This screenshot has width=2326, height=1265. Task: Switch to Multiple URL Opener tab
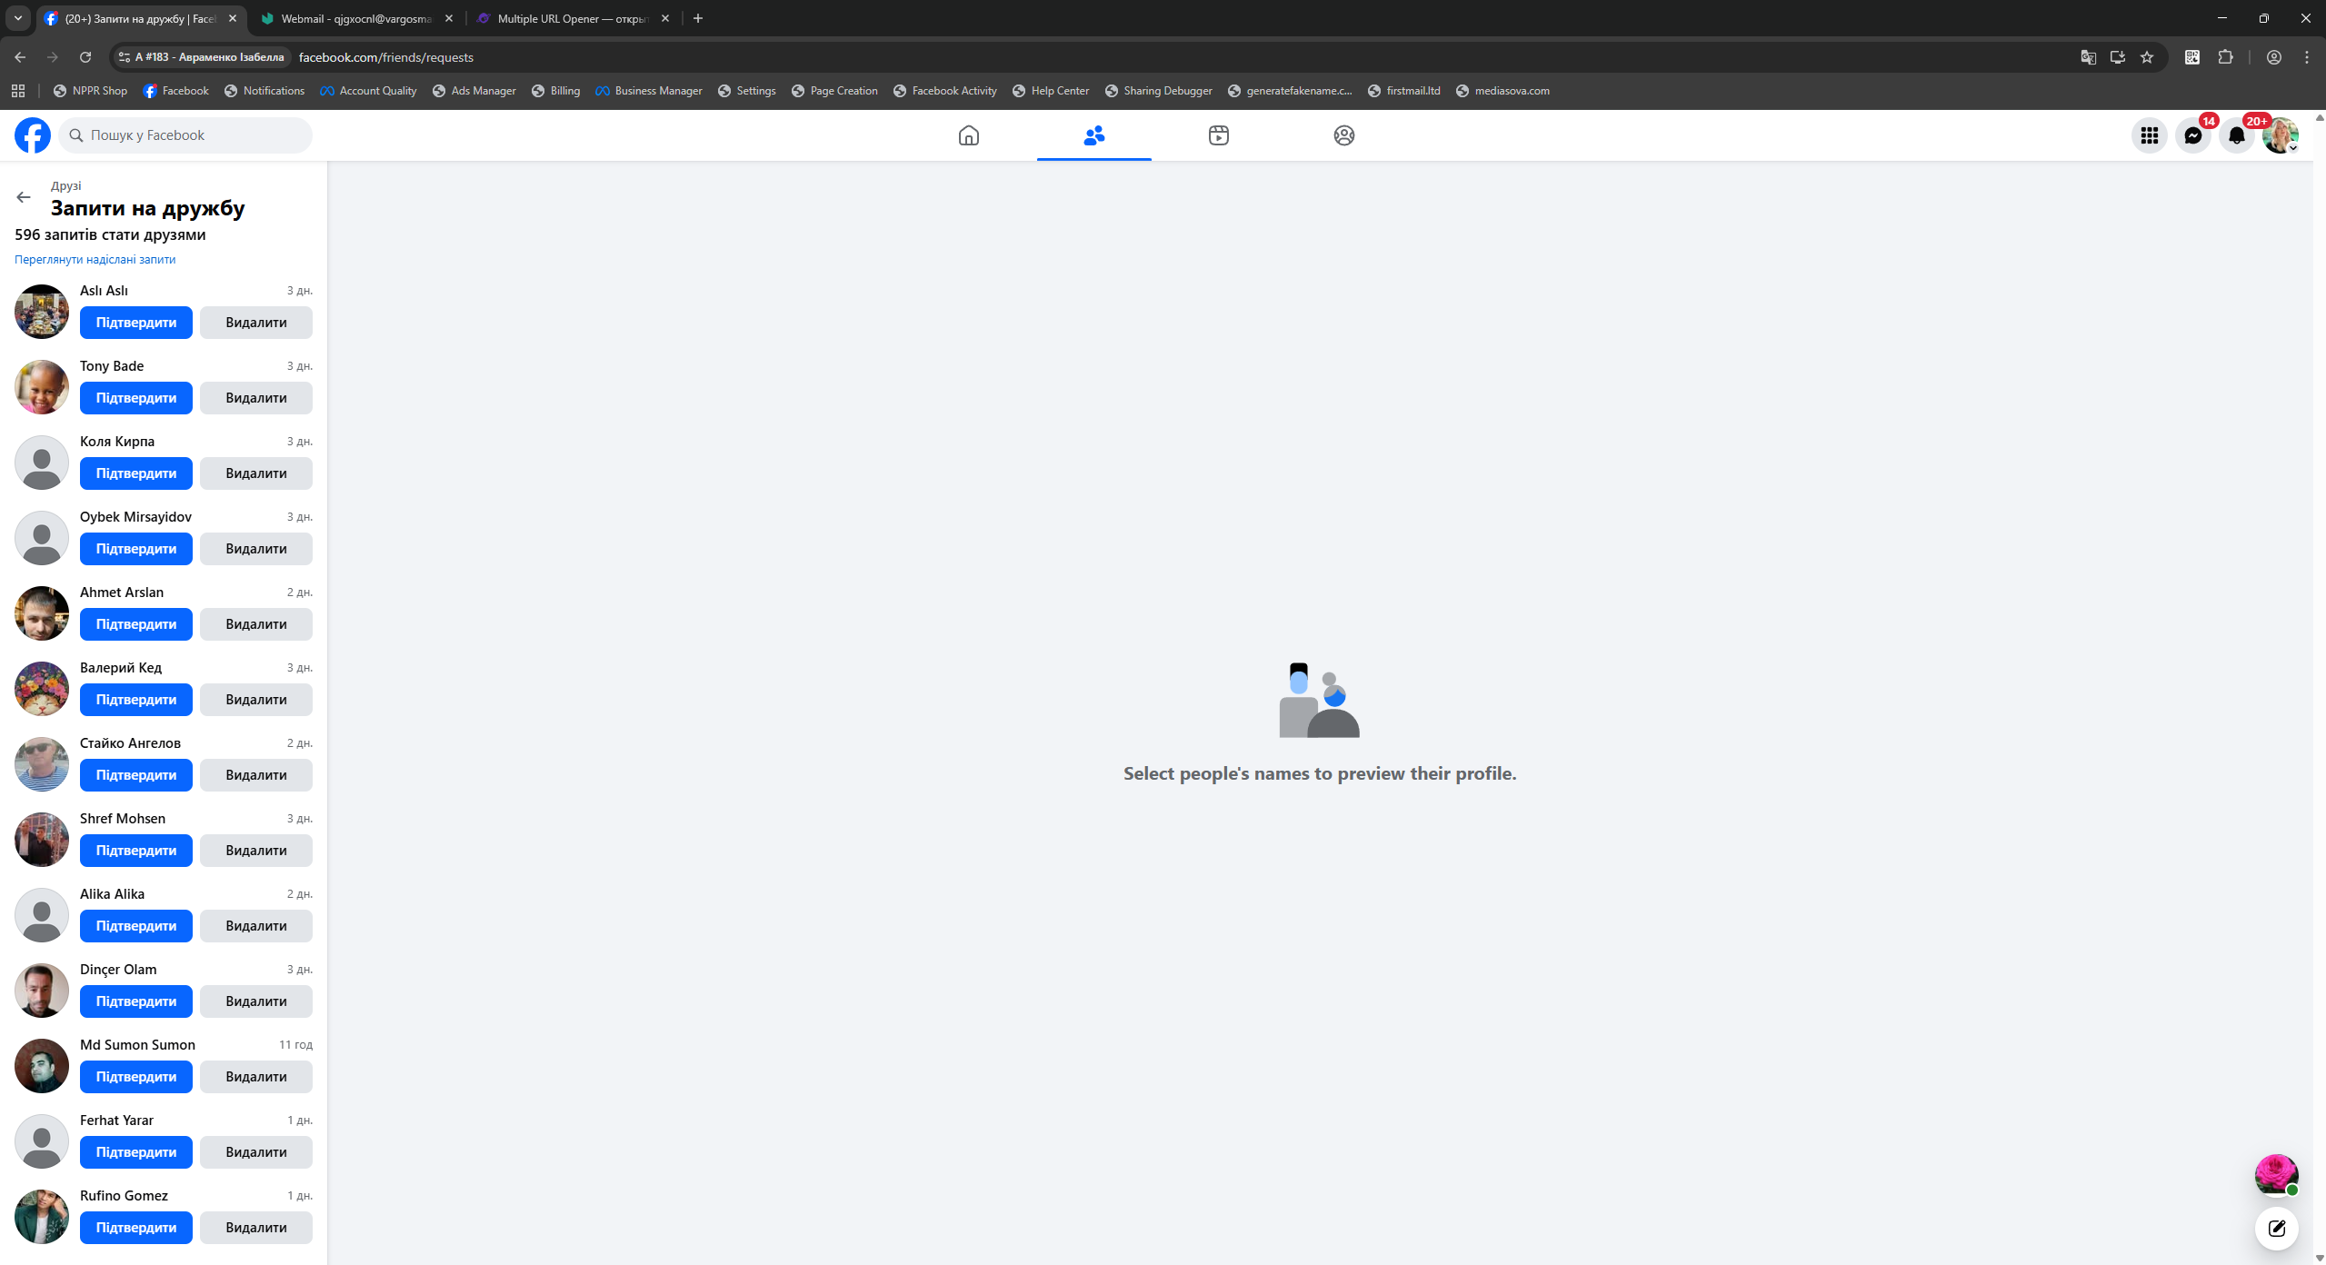[571, 18]
